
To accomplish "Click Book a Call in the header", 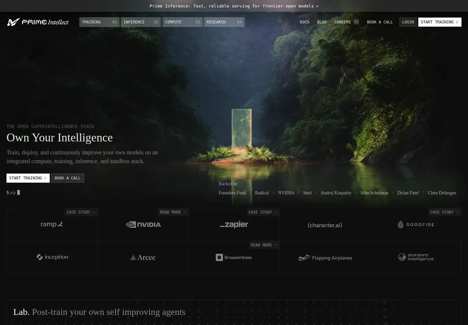I will pyautogui.click(x=380, y=22).
